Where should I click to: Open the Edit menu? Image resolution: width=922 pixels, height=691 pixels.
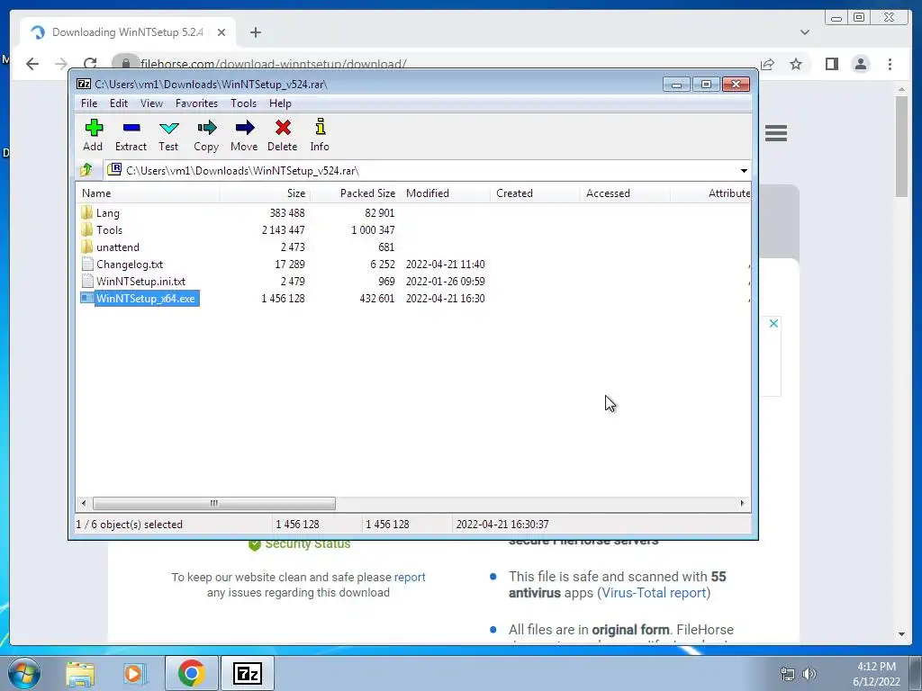118,103
